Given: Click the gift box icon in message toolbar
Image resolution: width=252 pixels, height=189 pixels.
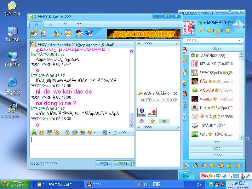Looking at the screenshot, I should [x=83, y=132].
